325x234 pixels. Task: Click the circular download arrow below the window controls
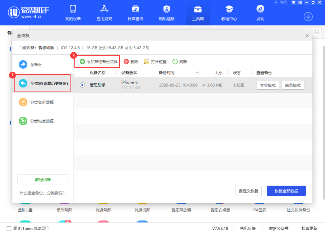click(x=308, y=16)
